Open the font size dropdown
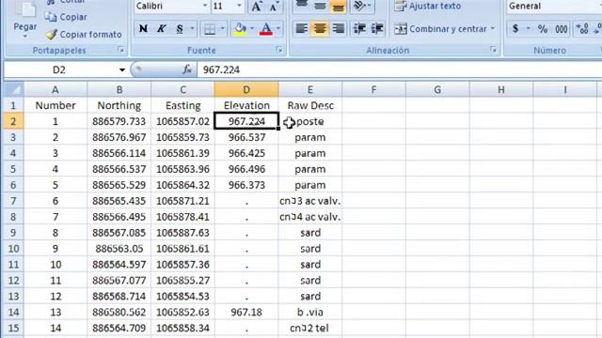This screenshot has height=338, width=602. [239, 6]
